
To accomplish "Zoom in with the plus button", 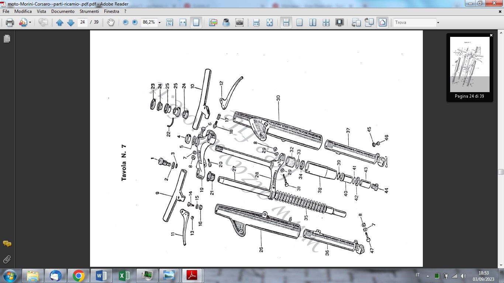I will 135,22.
